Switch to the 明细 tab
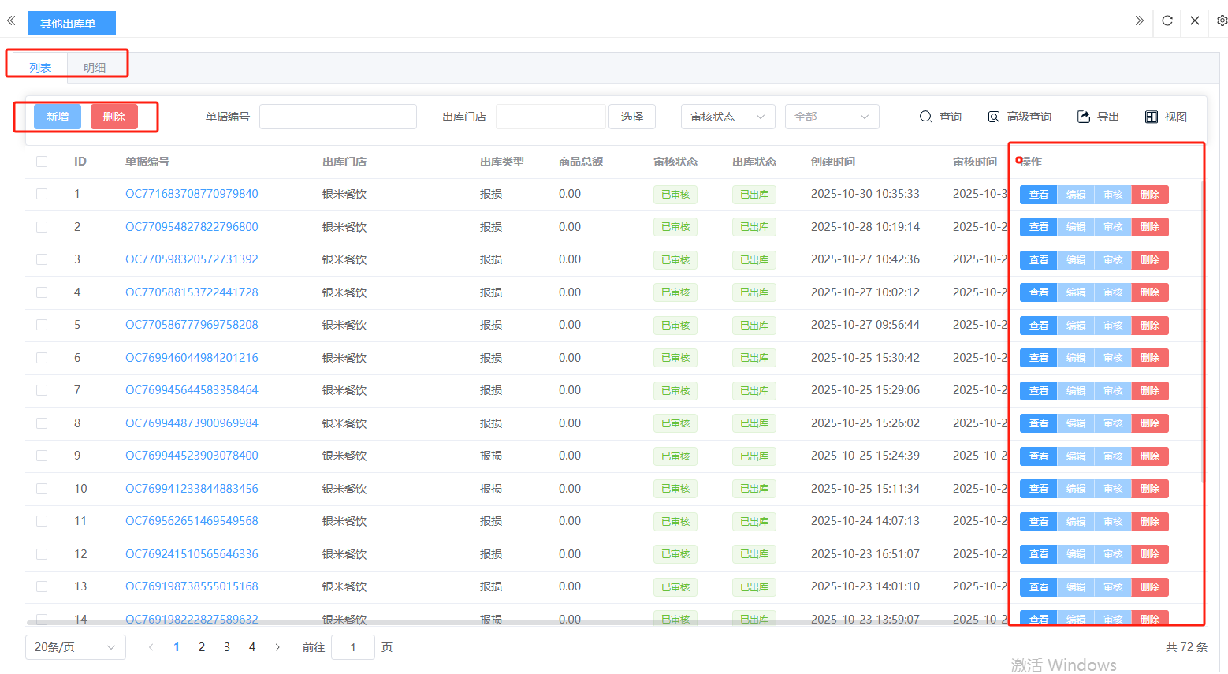Screen dimensions: 1228x674 95,68
